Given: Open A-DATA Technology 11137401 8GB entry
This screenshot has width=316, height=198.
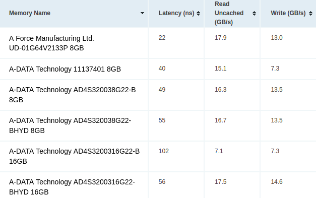Looking at the screenshot, I should (65, 69).
